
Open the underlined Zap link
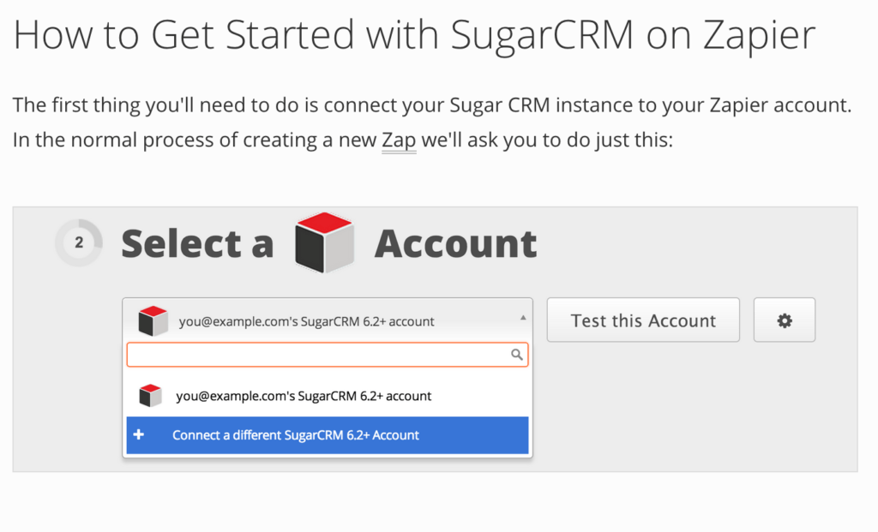(x=399, y=140)
